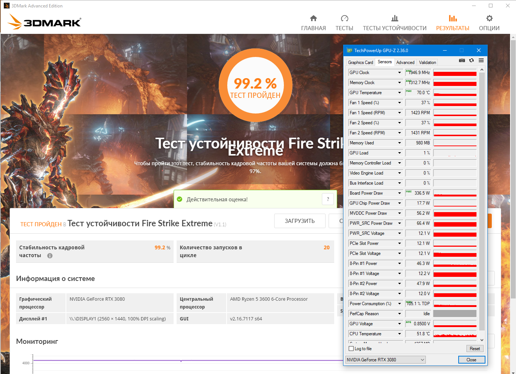Open the Power Consumption (%) dropdown
This screenshot has height=374, width=516.
point(399,304)
